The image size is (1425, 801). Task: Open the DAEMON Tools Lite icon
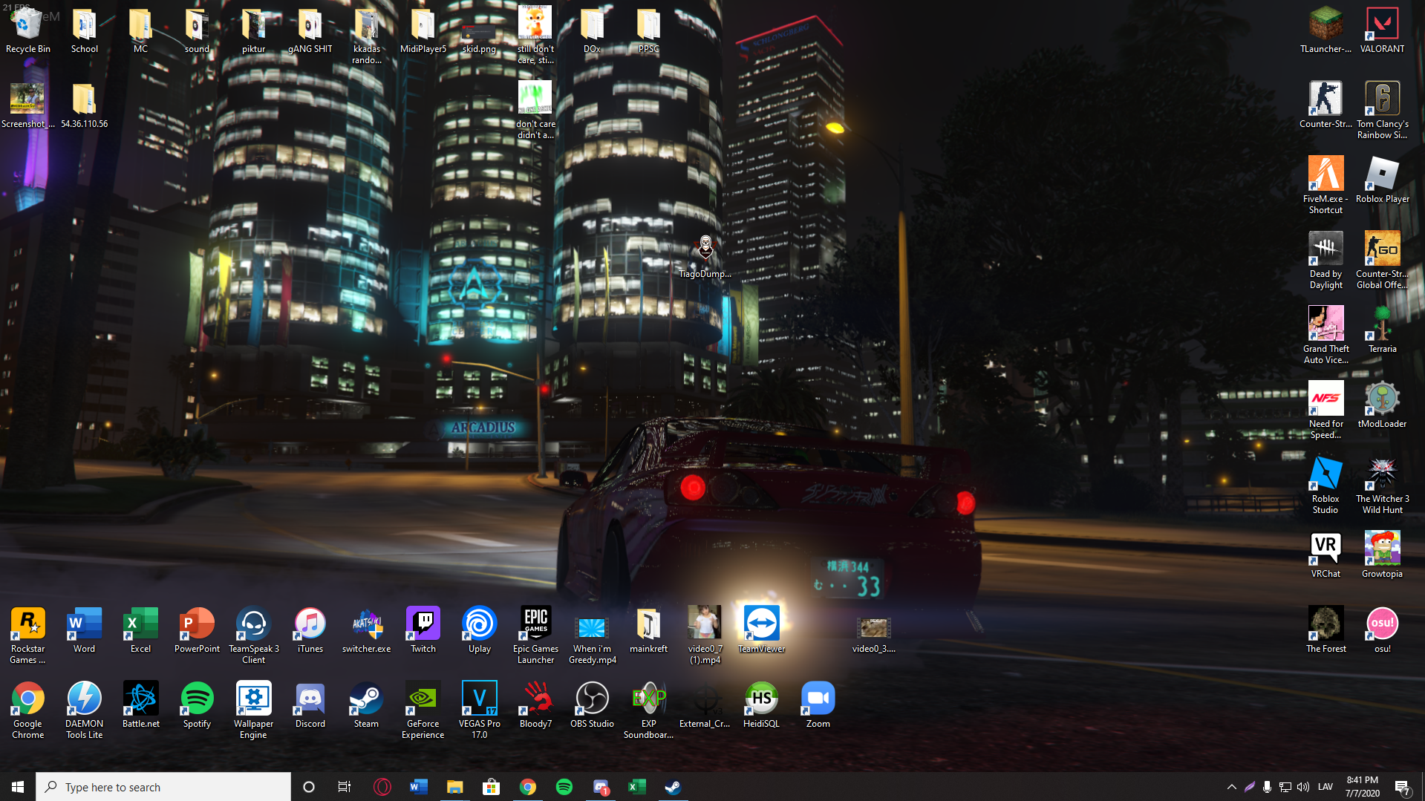click(x=85, y=710)
